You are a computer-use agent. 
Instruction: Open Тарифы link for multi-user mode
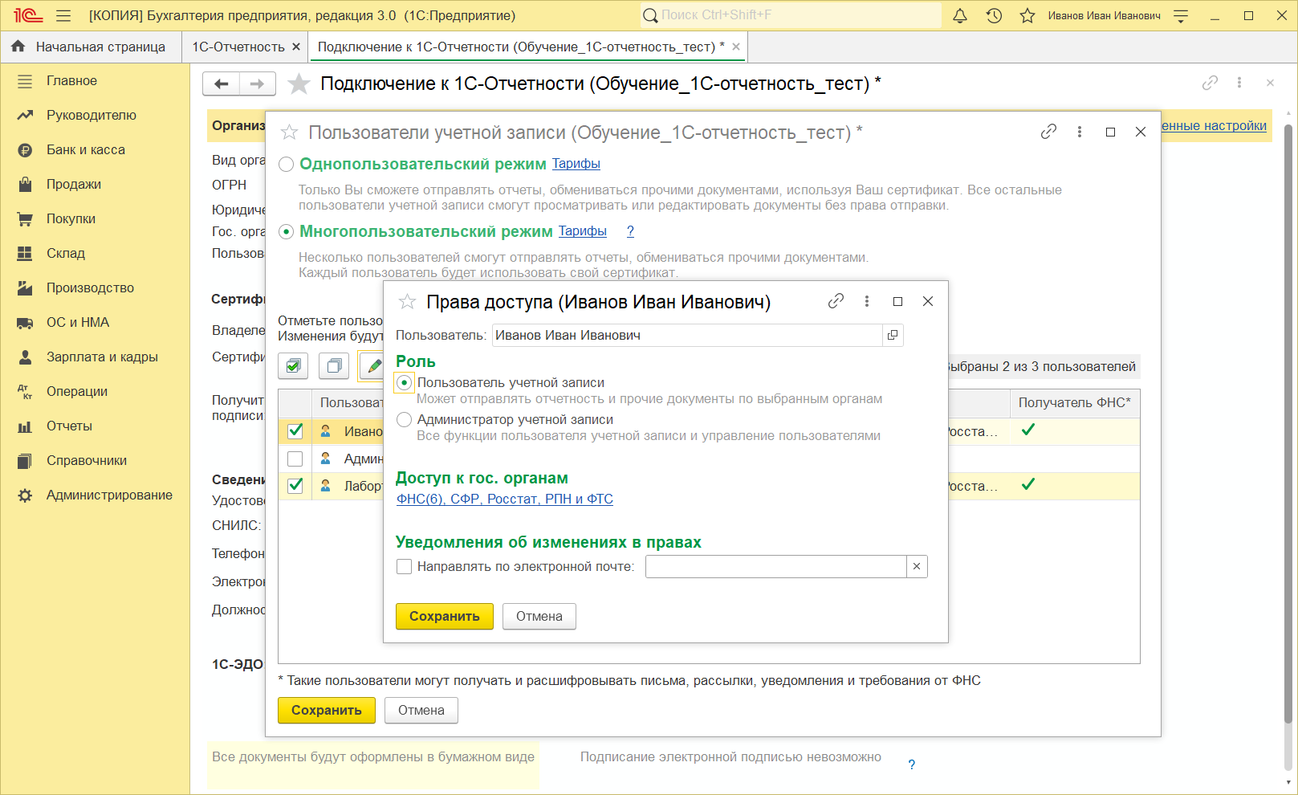tap(583, 231)
